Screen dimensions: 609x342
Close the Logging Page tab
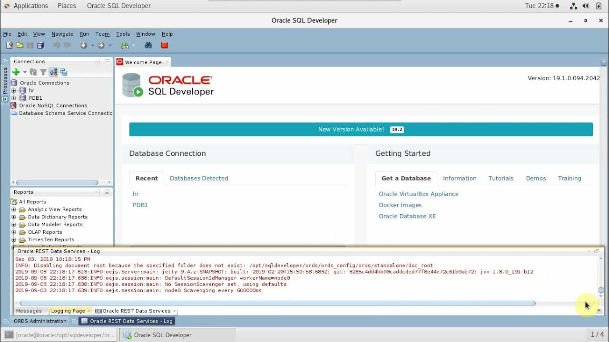(x=88, y=311)
